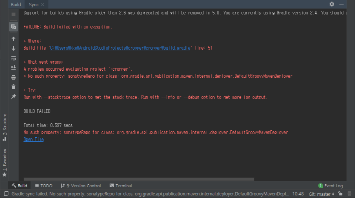
Task: Hide the Build tool window
Action: coord(341,4)
